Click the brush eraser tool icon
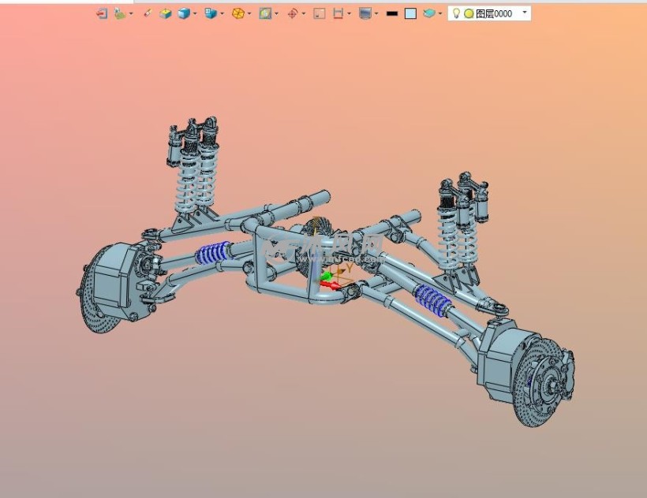The image size is (647, 498). coord(147,13)
